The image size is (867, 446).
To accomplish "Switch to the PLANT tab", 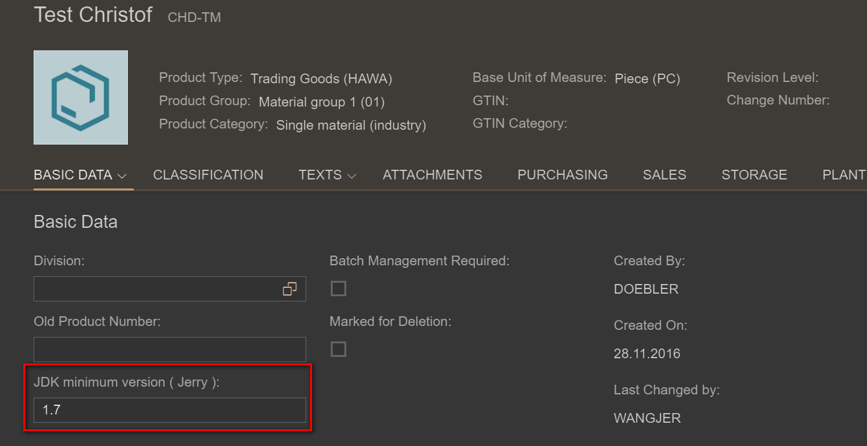I will click(843, 175).
